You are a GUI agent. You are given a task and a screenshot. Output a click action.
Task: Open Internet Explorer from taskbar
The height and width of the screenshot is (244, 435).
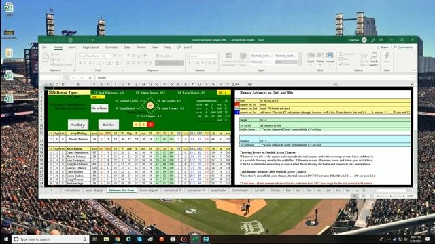tap(128, 239)
